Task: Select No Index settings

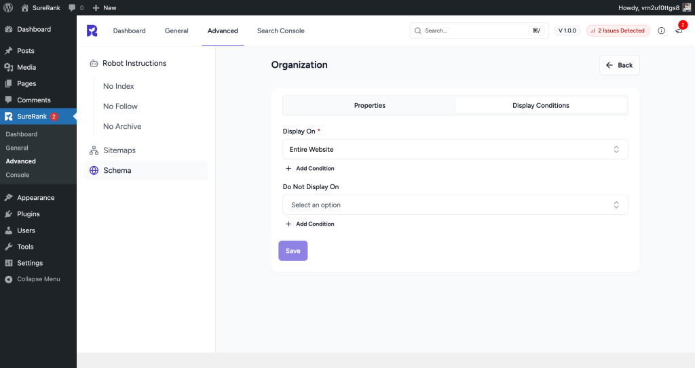Action: point(118,86)
